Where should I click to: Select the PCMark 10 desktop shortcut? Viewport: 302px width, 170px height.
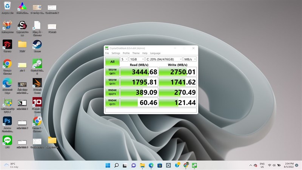(37, 105)
